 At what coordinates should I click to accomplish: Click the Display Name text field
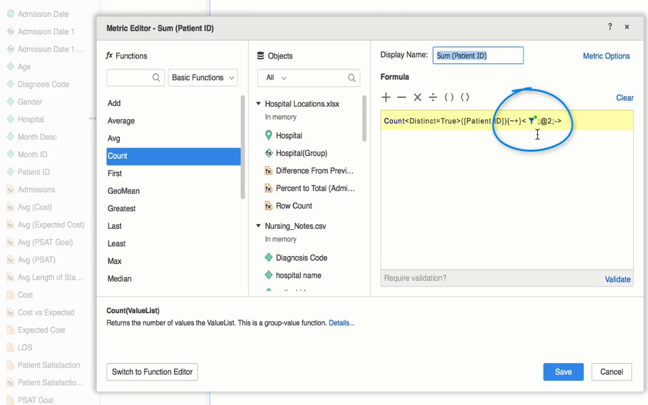478,56
